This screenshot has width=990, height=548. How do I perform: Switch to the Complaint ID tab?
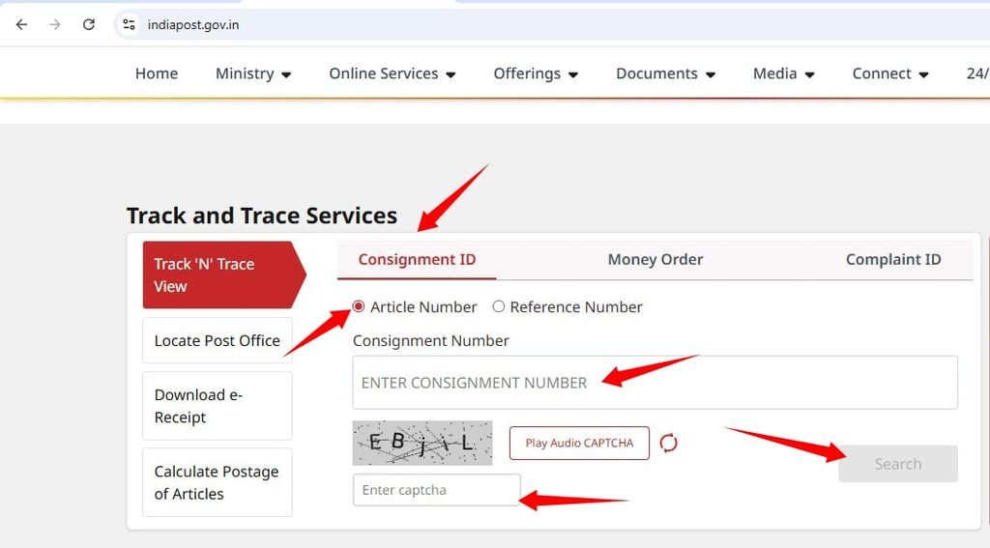coord(893,259)
